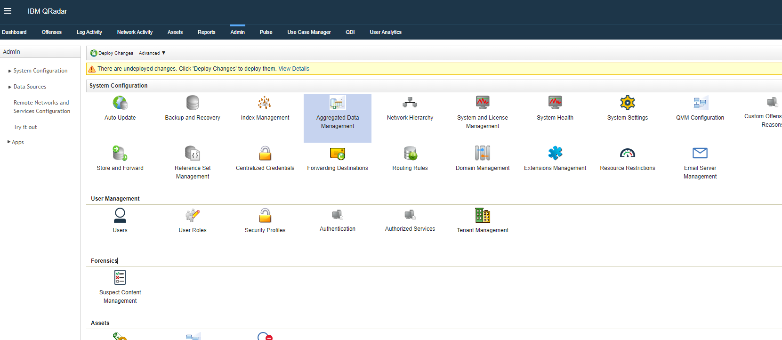782x340 pixels.
Task: Open the User Analytics tab
Action: pos(386,32)
